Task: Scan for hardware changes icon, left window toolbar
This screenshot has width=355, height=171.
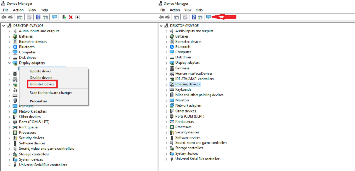Action: coord(54,17)
